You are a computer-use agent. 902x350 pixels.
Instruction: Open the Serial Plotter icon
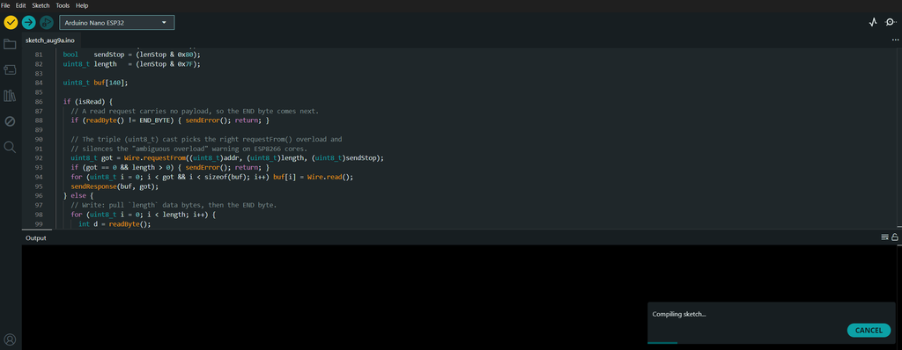(873, 22)
